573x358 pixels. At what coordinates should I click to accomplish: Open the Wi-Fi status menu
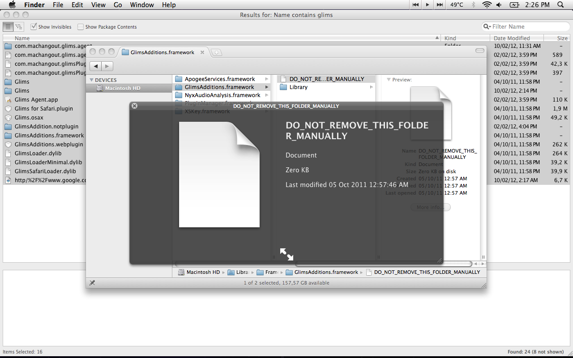point(487,5)
